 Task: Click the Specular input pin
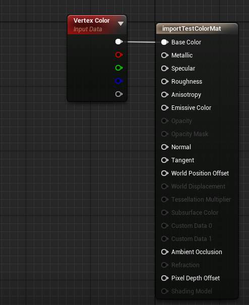pos(165,69)
